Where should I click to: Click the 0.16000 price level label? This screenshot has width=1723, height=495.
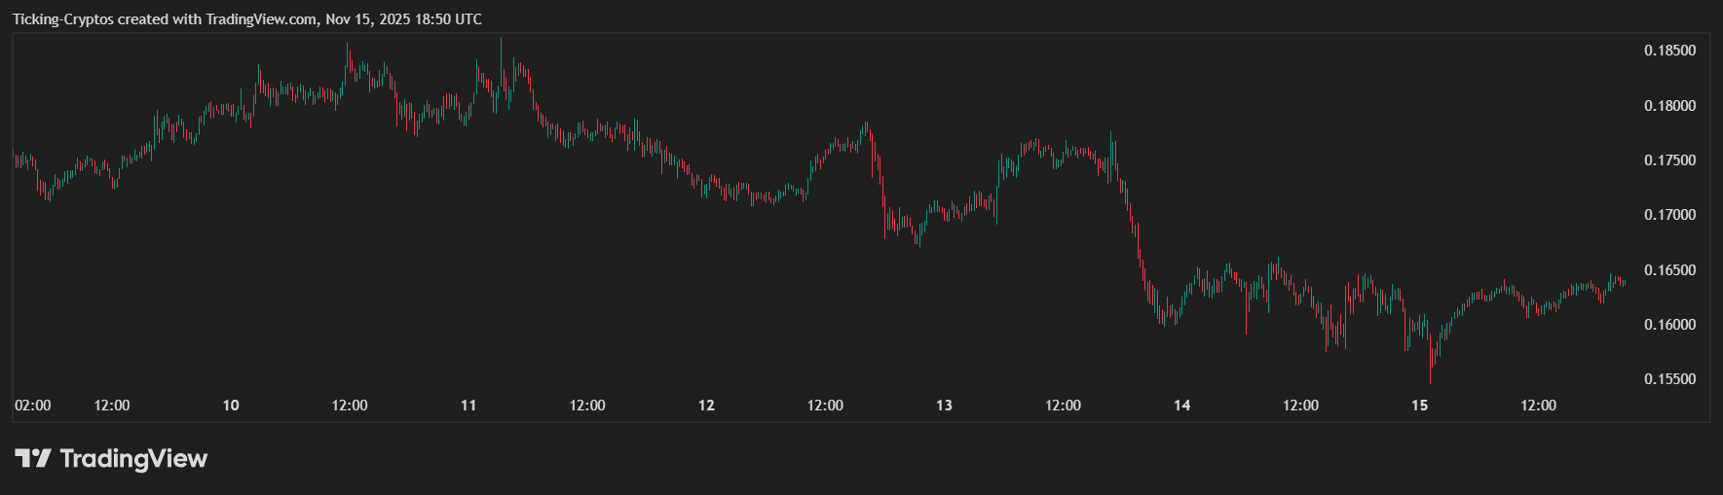(1669, 325)
